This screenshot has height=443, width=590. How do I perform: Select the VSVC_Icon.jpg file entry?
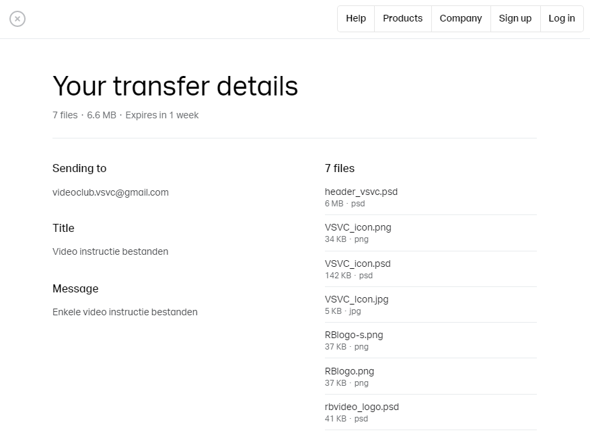pos(431,305)
